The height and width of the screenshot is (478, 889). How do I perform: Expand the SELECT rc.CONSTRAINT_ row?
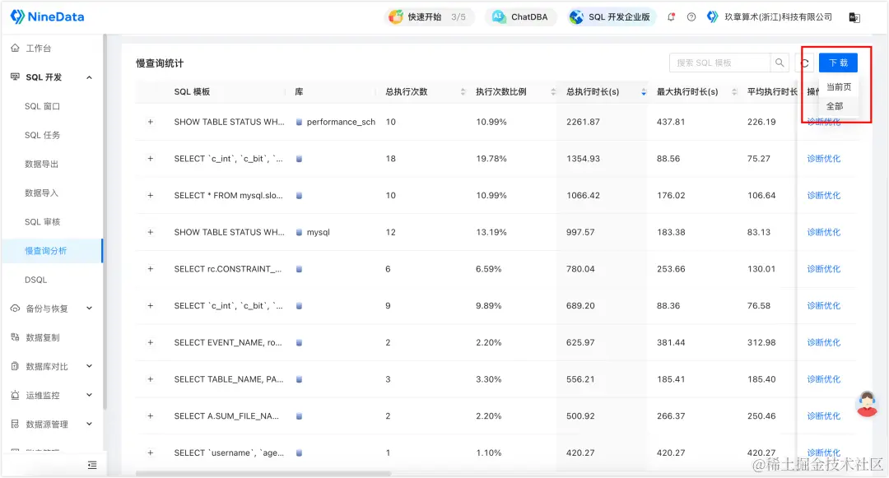click(x=151, y=269)
